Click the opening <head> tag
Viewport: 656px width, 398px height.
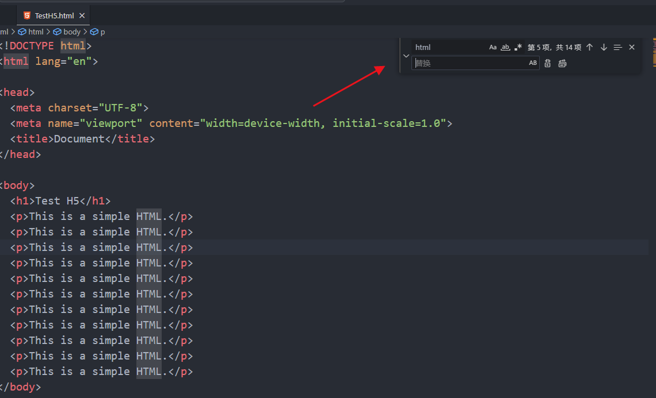pos(17,92)
